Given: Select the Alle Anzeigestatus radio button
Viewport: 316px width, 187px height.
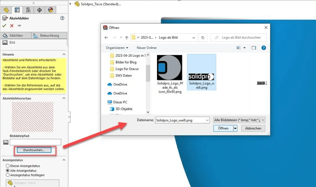Looking at the screenshot, I should click(8, 170).
